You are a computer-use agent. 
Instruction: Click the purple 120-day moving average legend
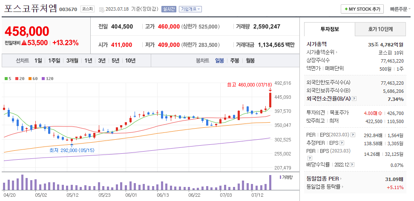pos(48,78)
